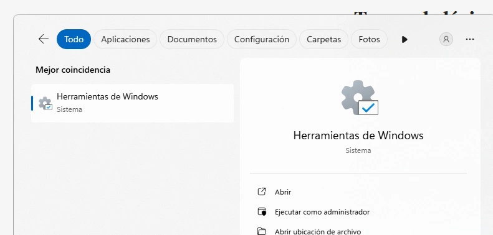
Task: Open the user account icon
Action: tap(446, 39)
